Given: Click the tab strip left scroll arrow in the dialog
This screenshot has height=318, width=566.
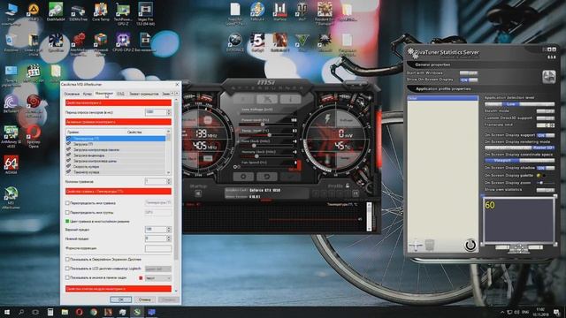Looking at the screenshot, I should (x=172, y=94).
